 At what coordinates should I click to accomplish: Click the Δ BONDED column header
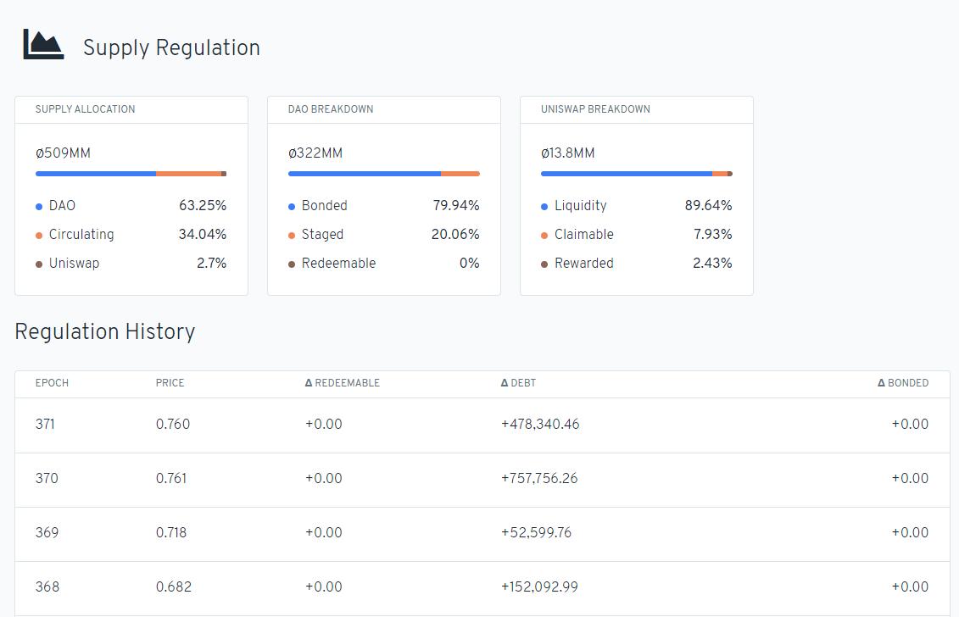tap(902, 383)
